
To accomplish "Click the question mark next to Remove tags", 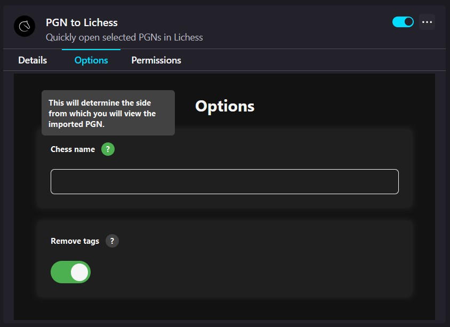I will pyautogui.click(x=112, y=241).
